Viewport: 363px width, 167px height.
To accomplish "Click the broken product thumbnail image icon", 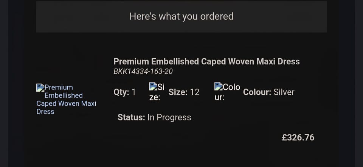I will pyautogui.click(x=40, y=88).
